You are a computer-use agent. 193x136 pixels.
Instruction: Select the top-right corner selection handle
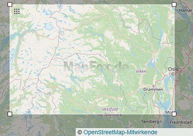[x=174, y=5]
